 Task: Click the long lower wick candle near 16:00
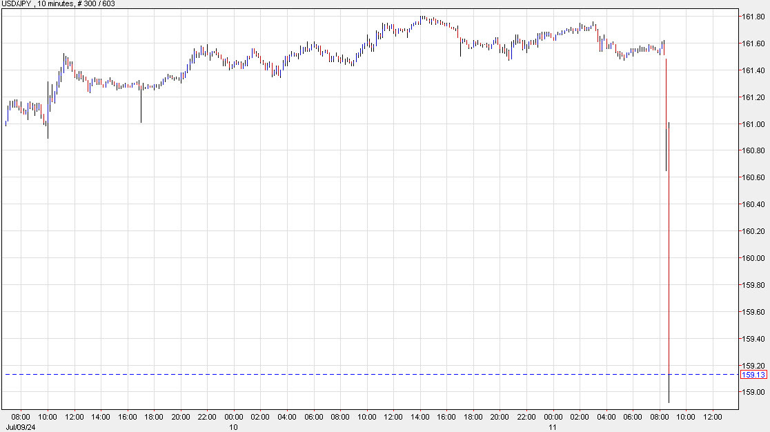(x=140, y=104)
